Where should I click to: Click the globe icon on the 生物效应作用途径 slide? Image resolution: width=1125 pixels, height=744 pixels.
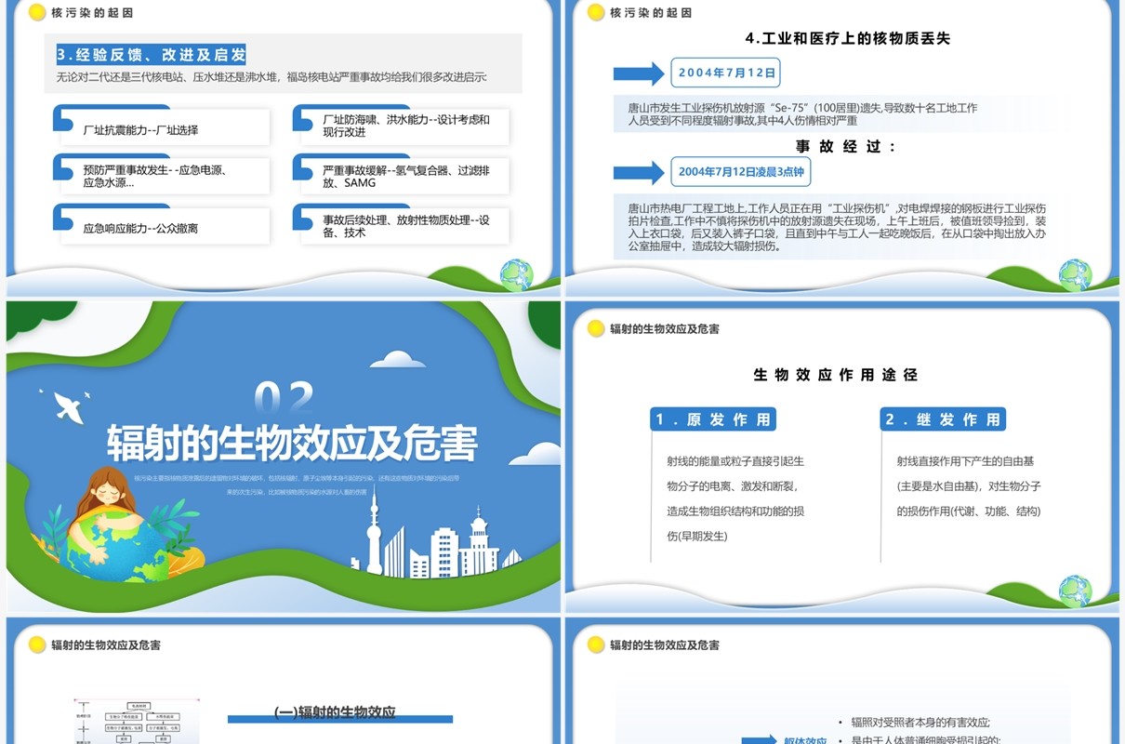1075,591
